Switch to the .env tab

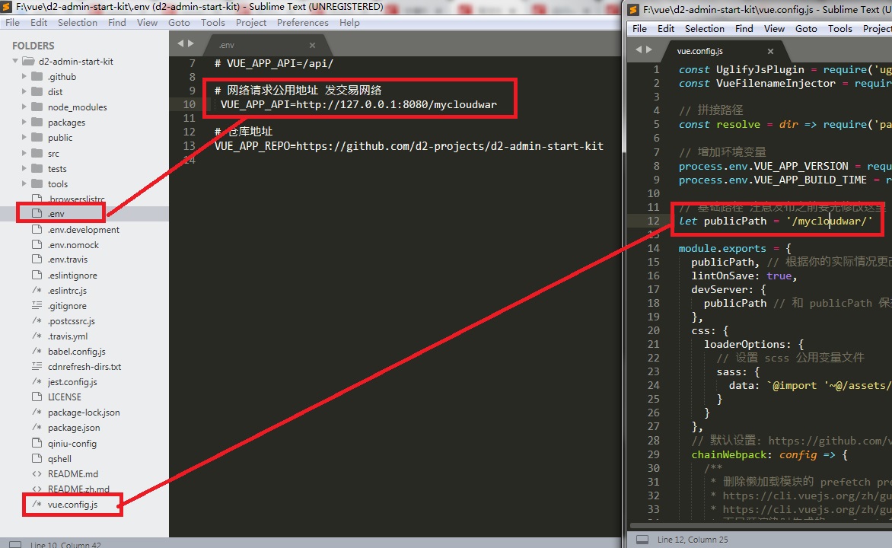(x=226, y=45)
